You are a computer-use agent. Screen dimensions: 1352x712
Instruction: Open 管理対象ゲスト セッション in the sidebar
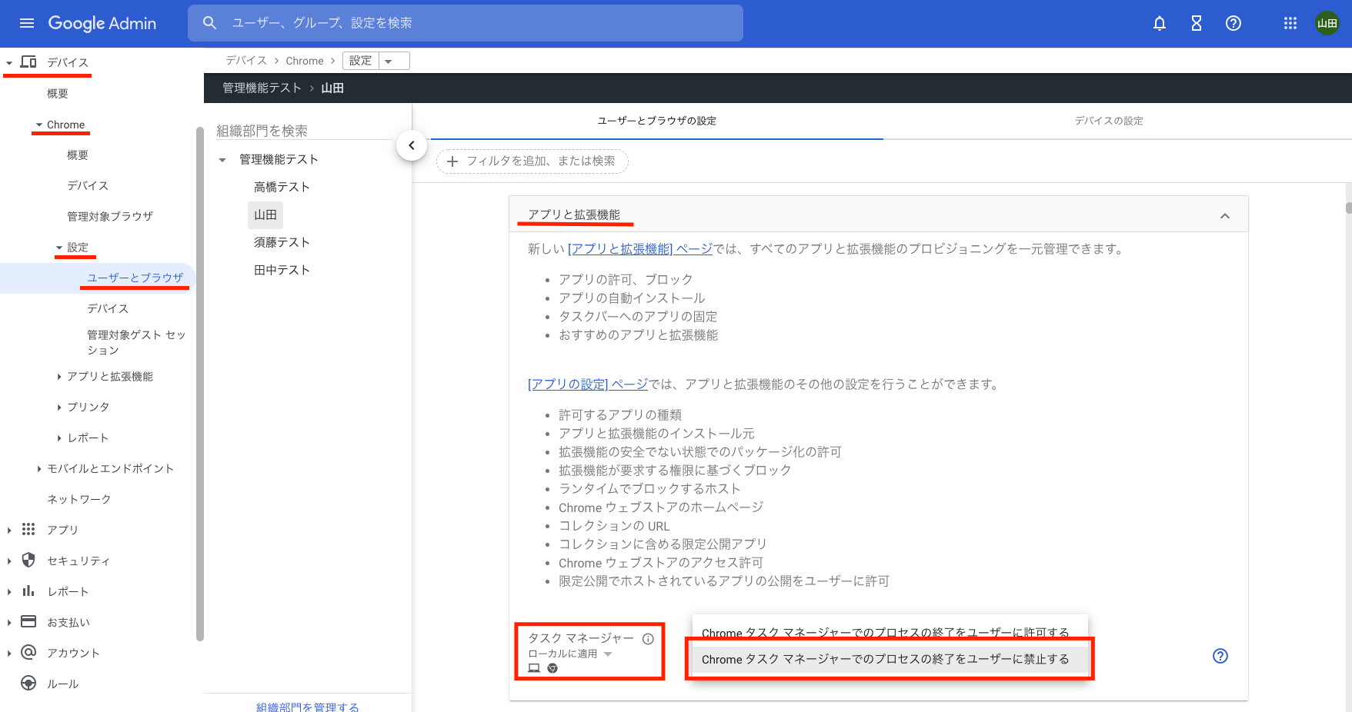pyautogui.click(x=136, y=342)
